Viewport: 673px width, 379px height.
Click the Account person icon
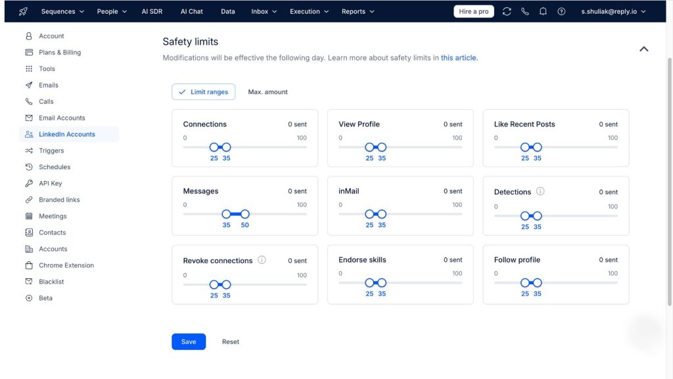tap(29, 36)
